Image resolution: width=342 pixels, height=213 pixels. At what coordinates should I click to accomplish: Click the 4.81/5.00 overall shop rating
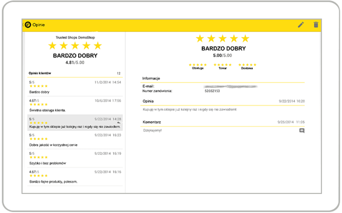[x=75, y=62]
